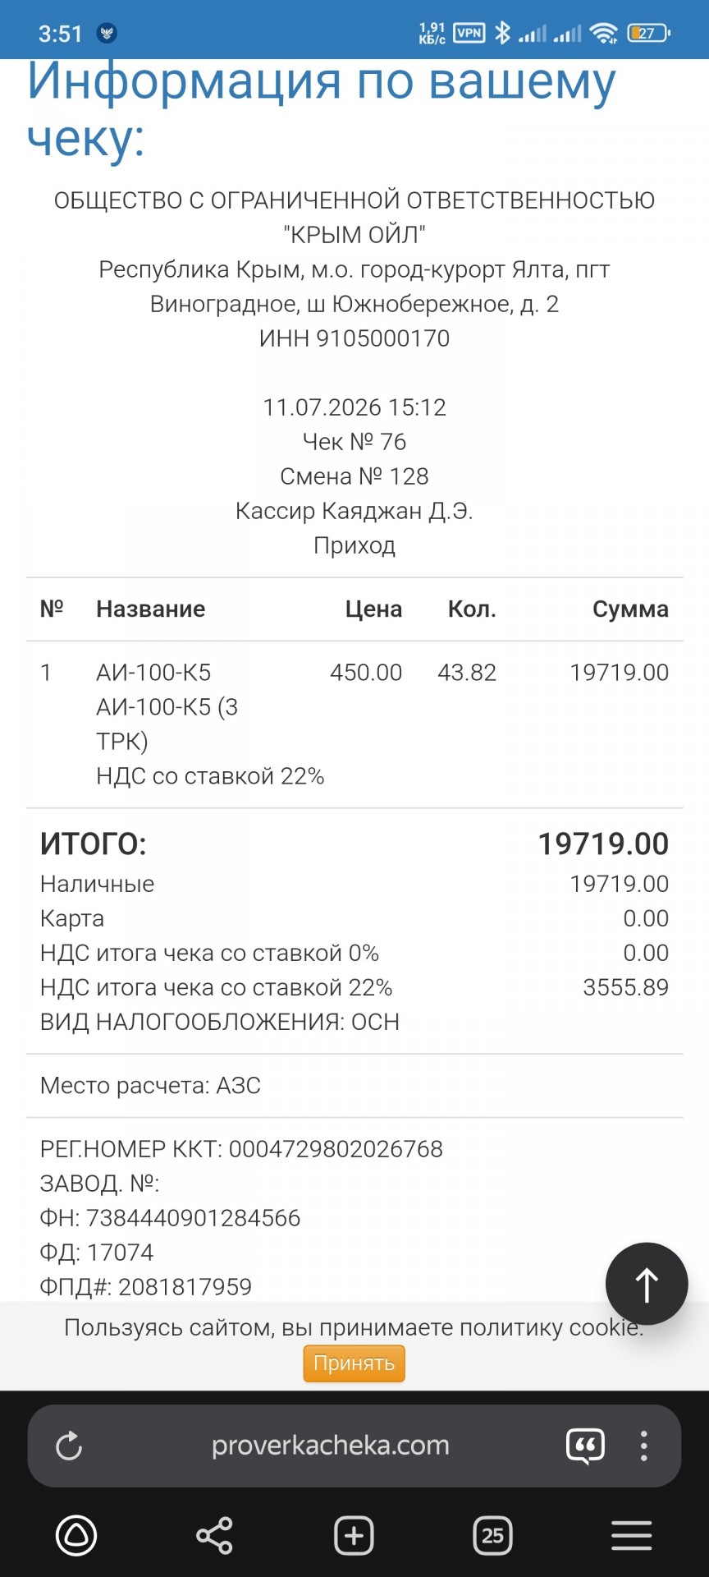This screenshot has width=709, height=1577.
Task: Tap the Bluetooth status icon
Action: pyautogui.click(x=502, y=33)
